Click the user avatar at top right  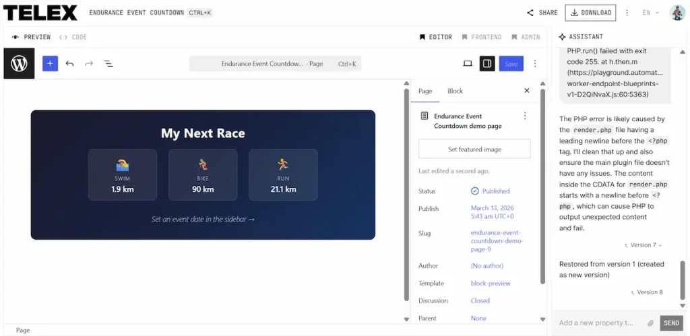(677, 13)
